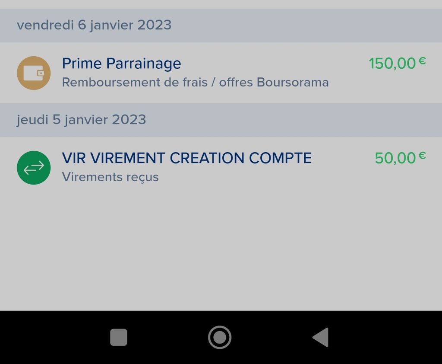The height and width of the screenshot is (364, 442).
Task: Tap the euro symbol beside 150,00
Action: [x=422, y=61]
